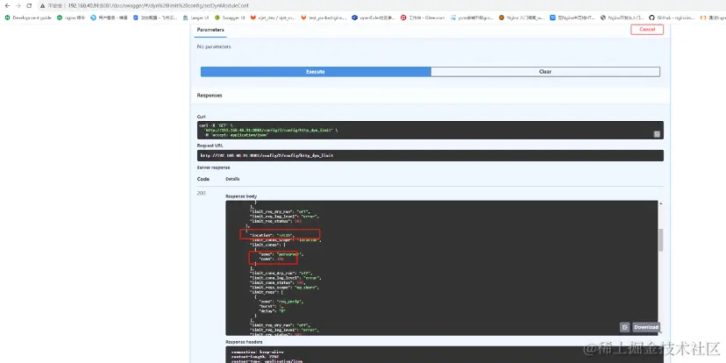Viewport: 726px width, 363px height.
Task: Click the Responses section heading
Action: point(210,96)
